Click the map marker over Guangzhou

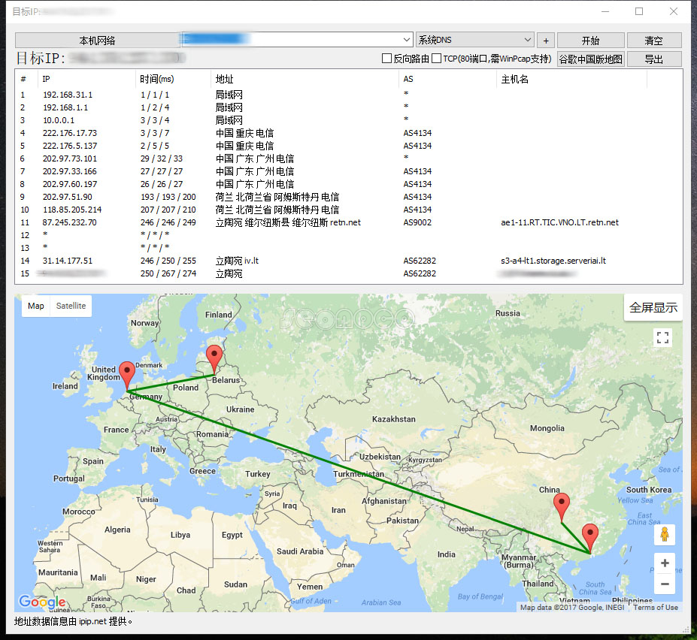click(x=590, y=535)
